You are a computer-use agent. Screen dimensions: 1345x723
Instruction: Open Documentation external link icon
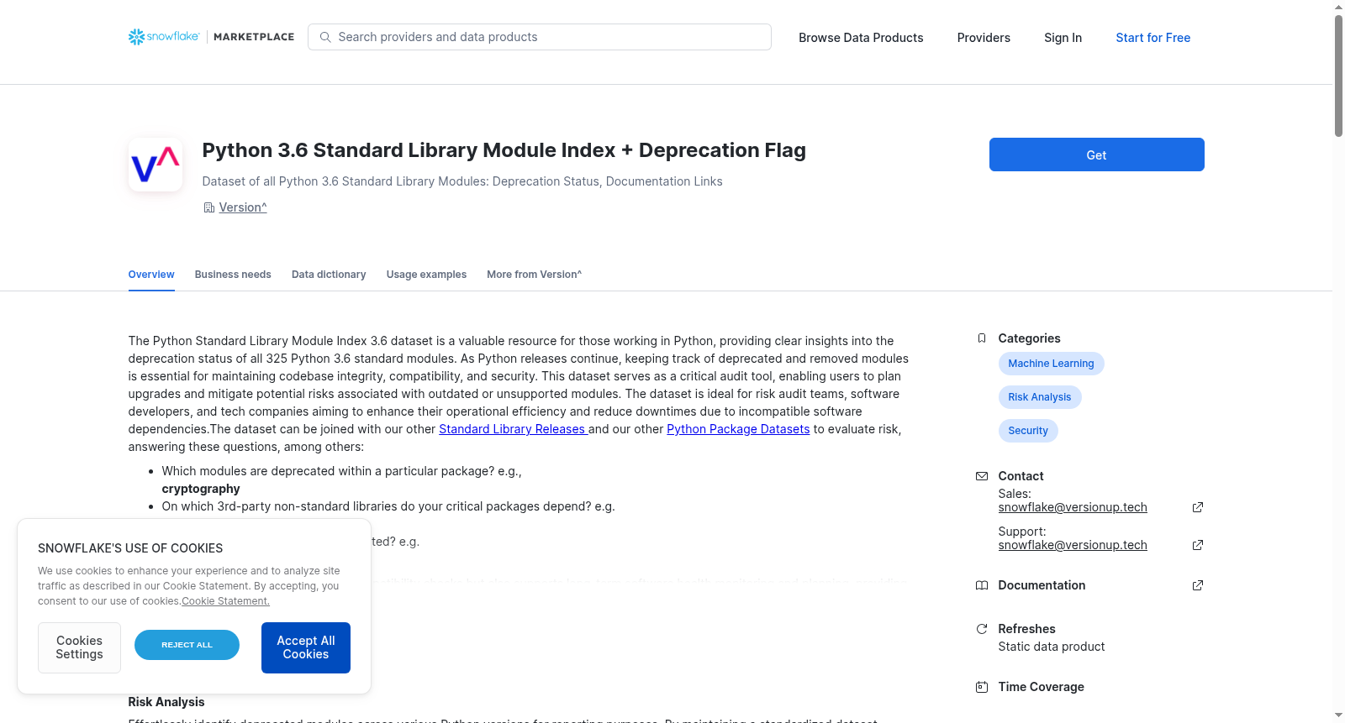click(1198, 585)
